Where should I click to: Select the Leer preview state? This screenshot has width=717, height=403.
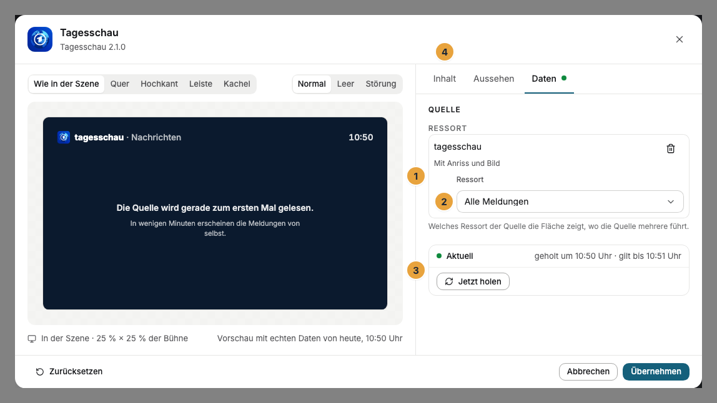click(346, 84)
